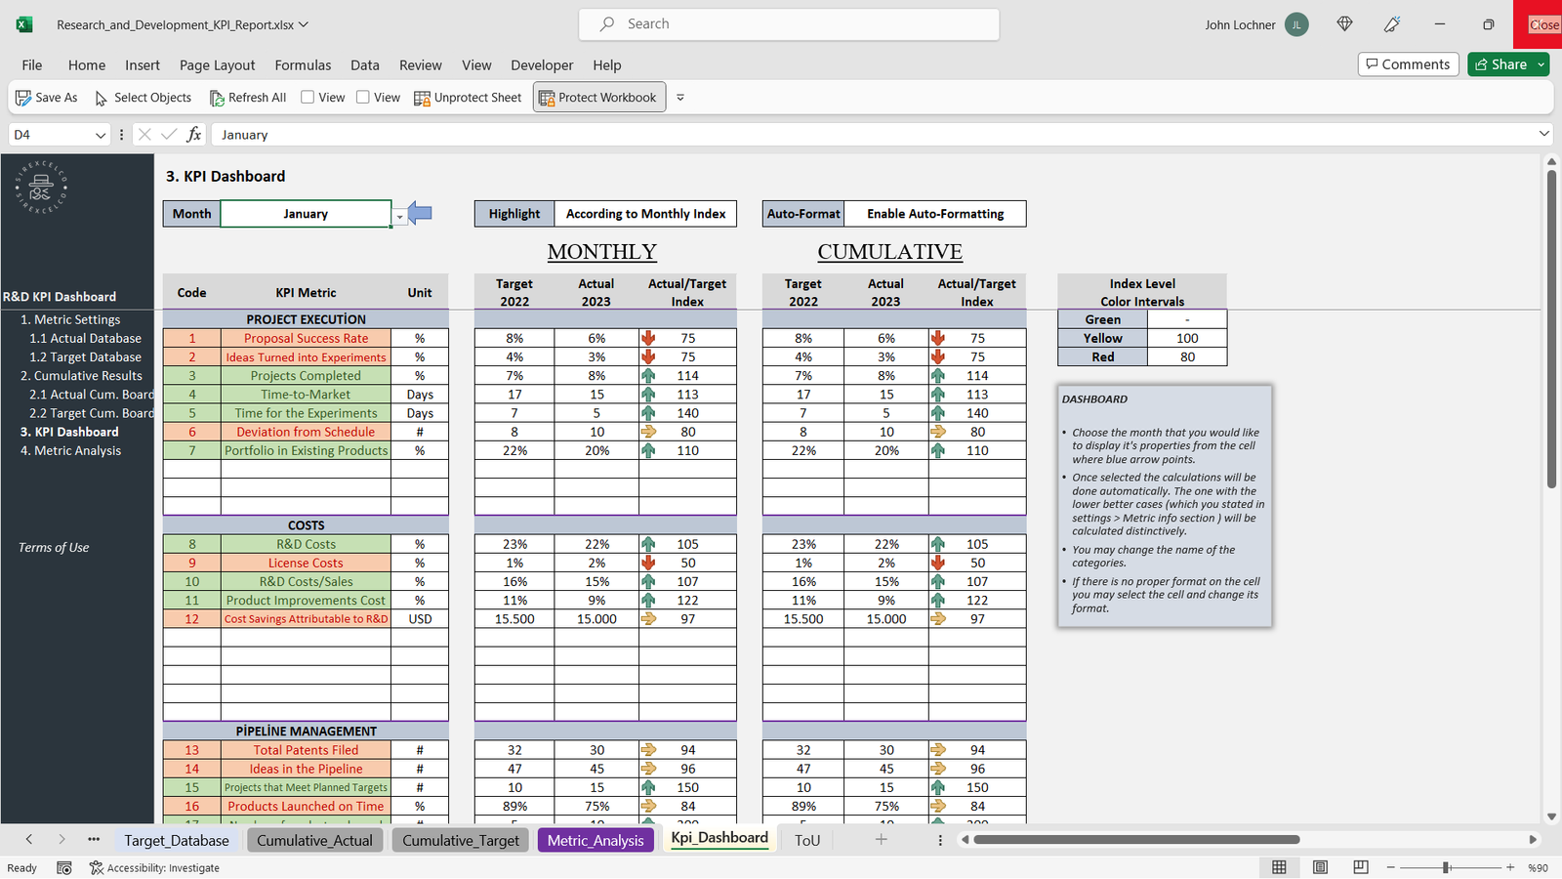Switch to the Metric_Analysis sheet tab

click(596, 840)
